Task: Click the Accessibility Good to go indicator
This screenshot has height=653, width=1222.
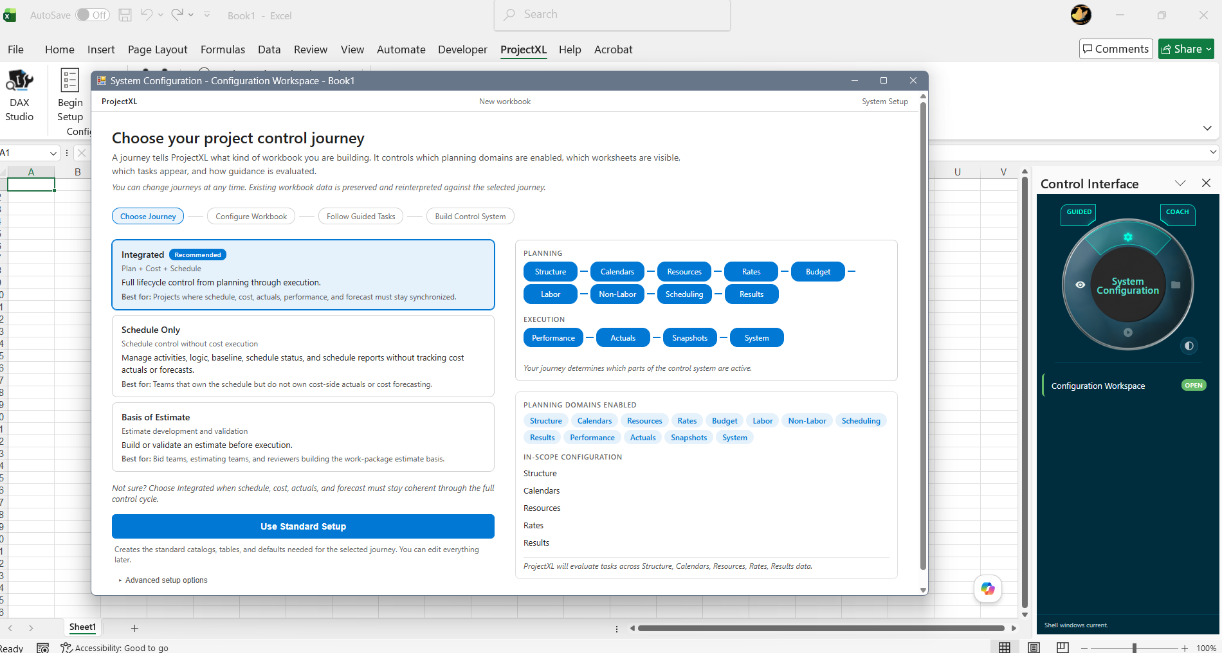Action: (114, 648)
